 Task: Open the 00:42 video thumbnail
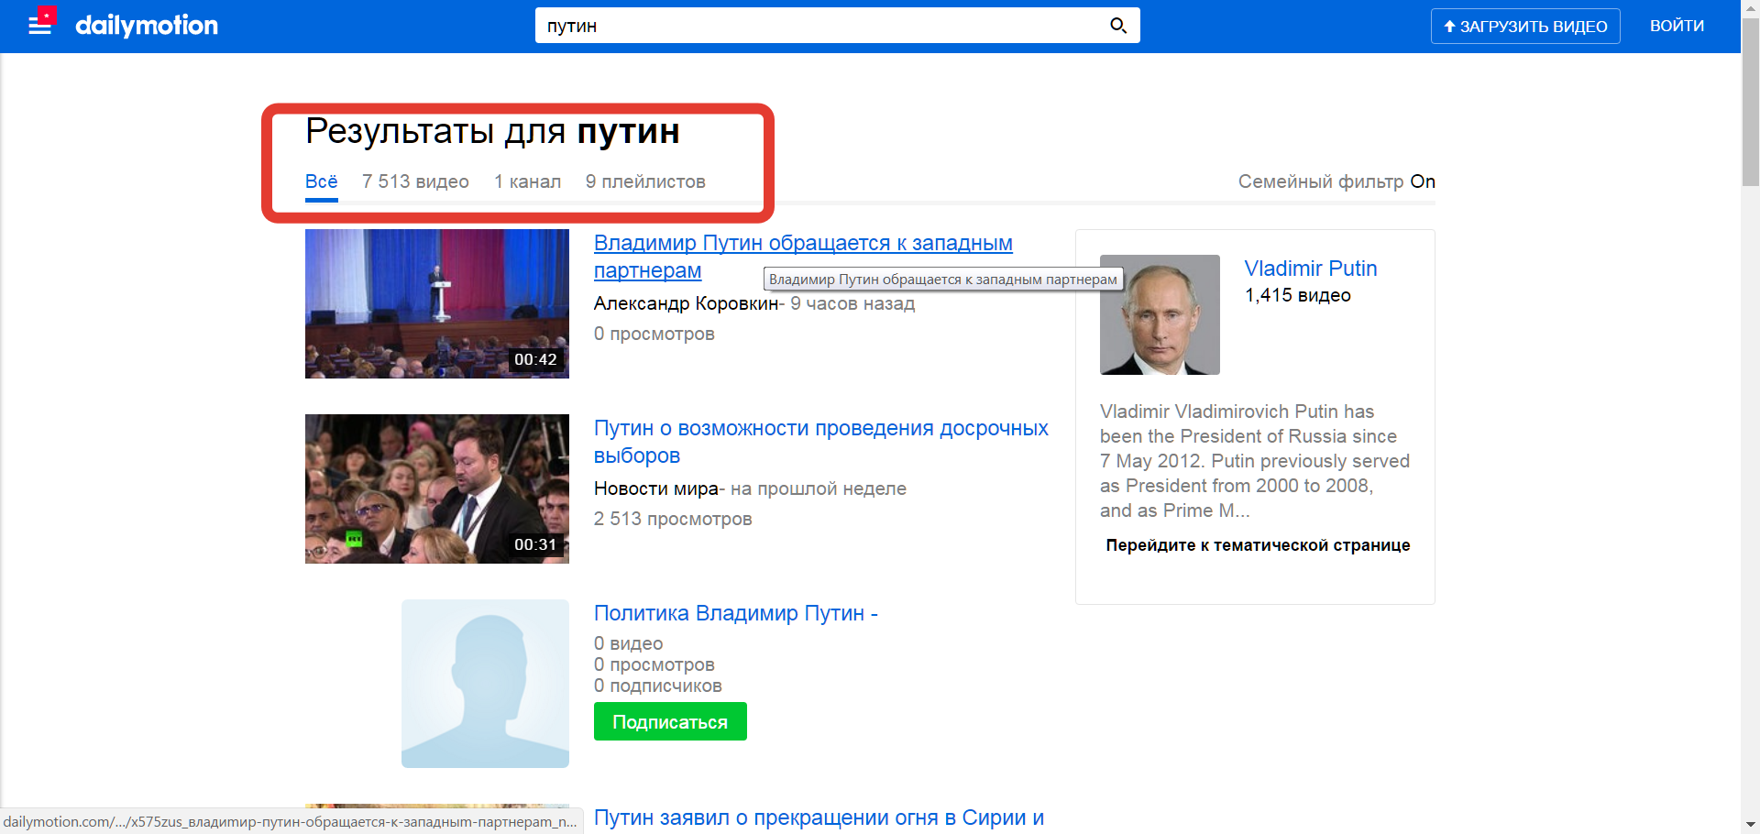pos(436,303)
